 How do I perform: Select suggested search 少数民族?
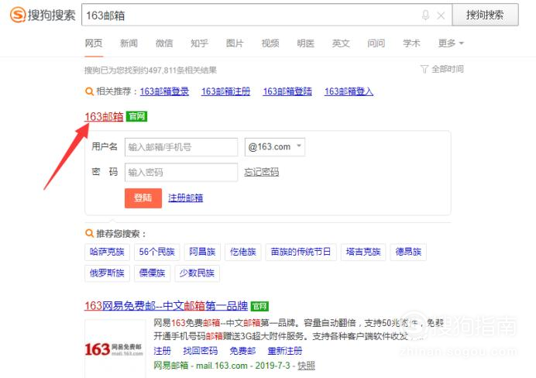click(x=198, y=273)
